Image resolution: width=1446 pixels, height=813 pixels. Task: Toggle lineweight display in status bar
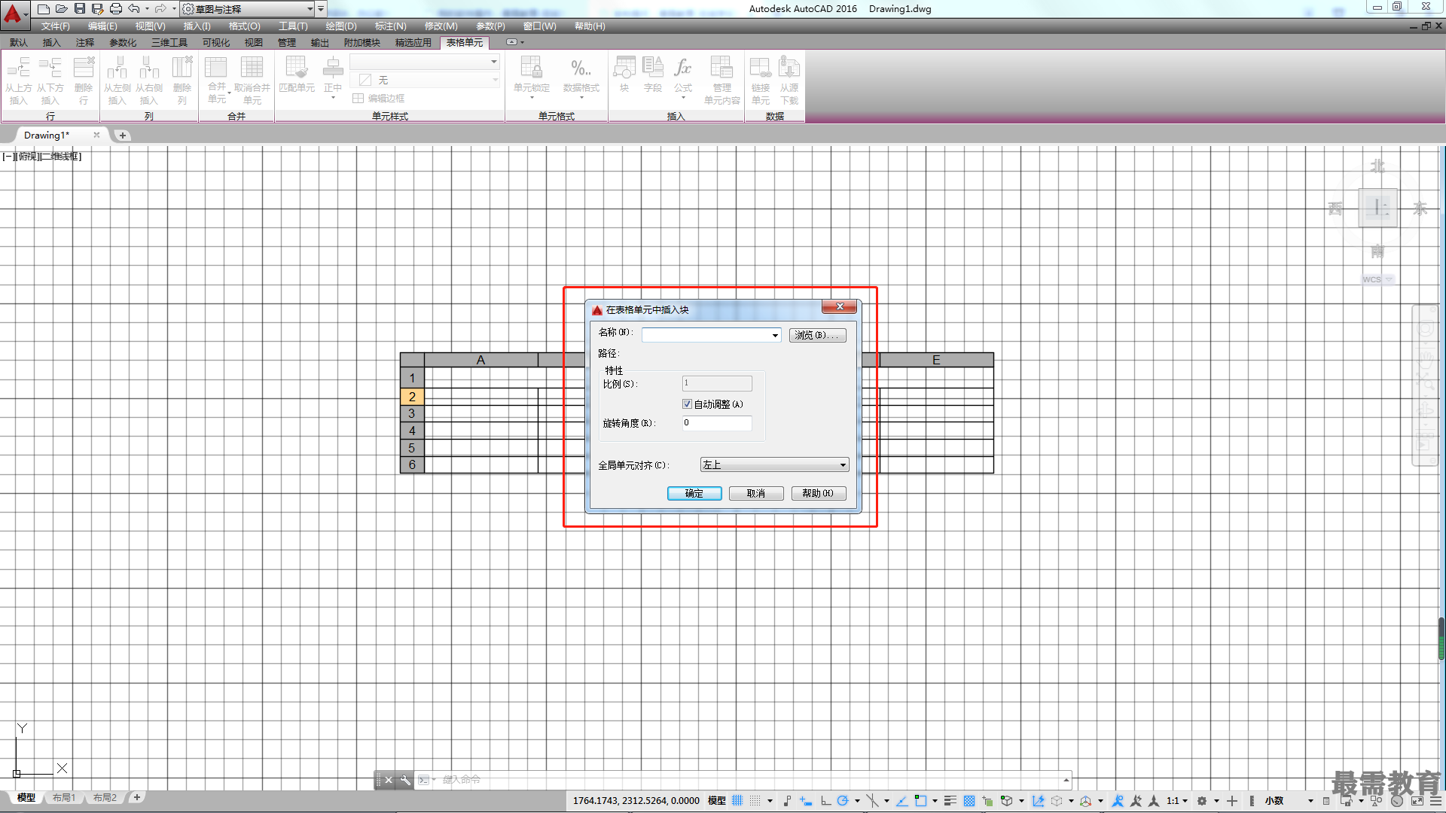[x=950, y=801]
